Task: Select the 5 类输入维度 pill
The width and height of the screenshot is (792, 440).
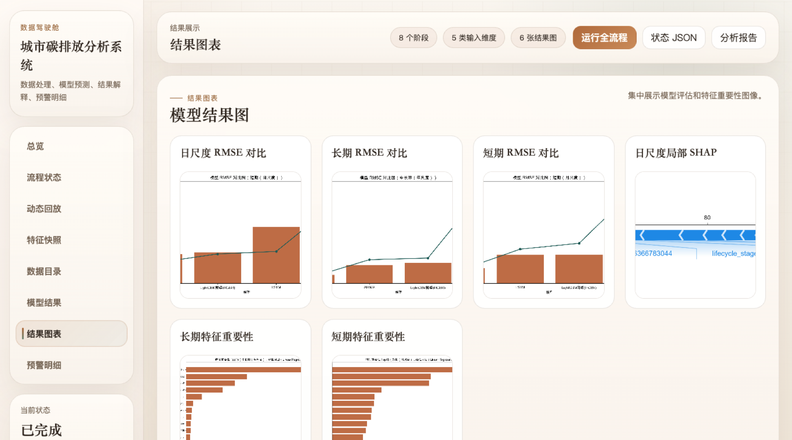Action: click(x=474, y=38)
